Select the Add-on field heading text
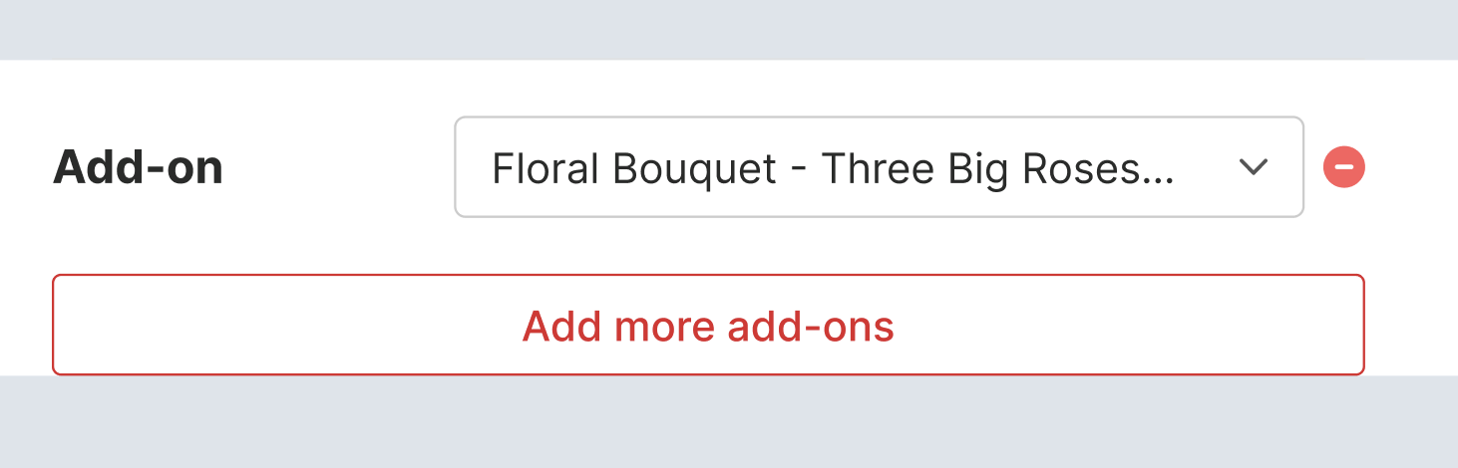 pyautogui.click(x=138, y=167)
